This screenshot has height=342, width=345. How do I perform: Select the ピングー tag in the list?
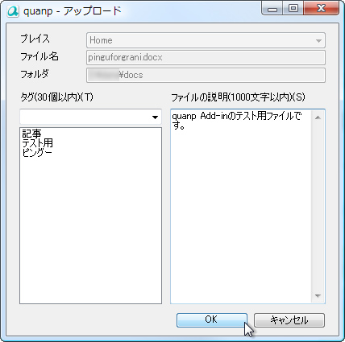[37, 152]
